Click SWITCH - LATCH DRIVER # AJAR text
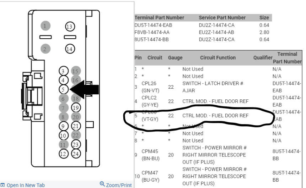 pyautogui.click(x=213, y=87)
